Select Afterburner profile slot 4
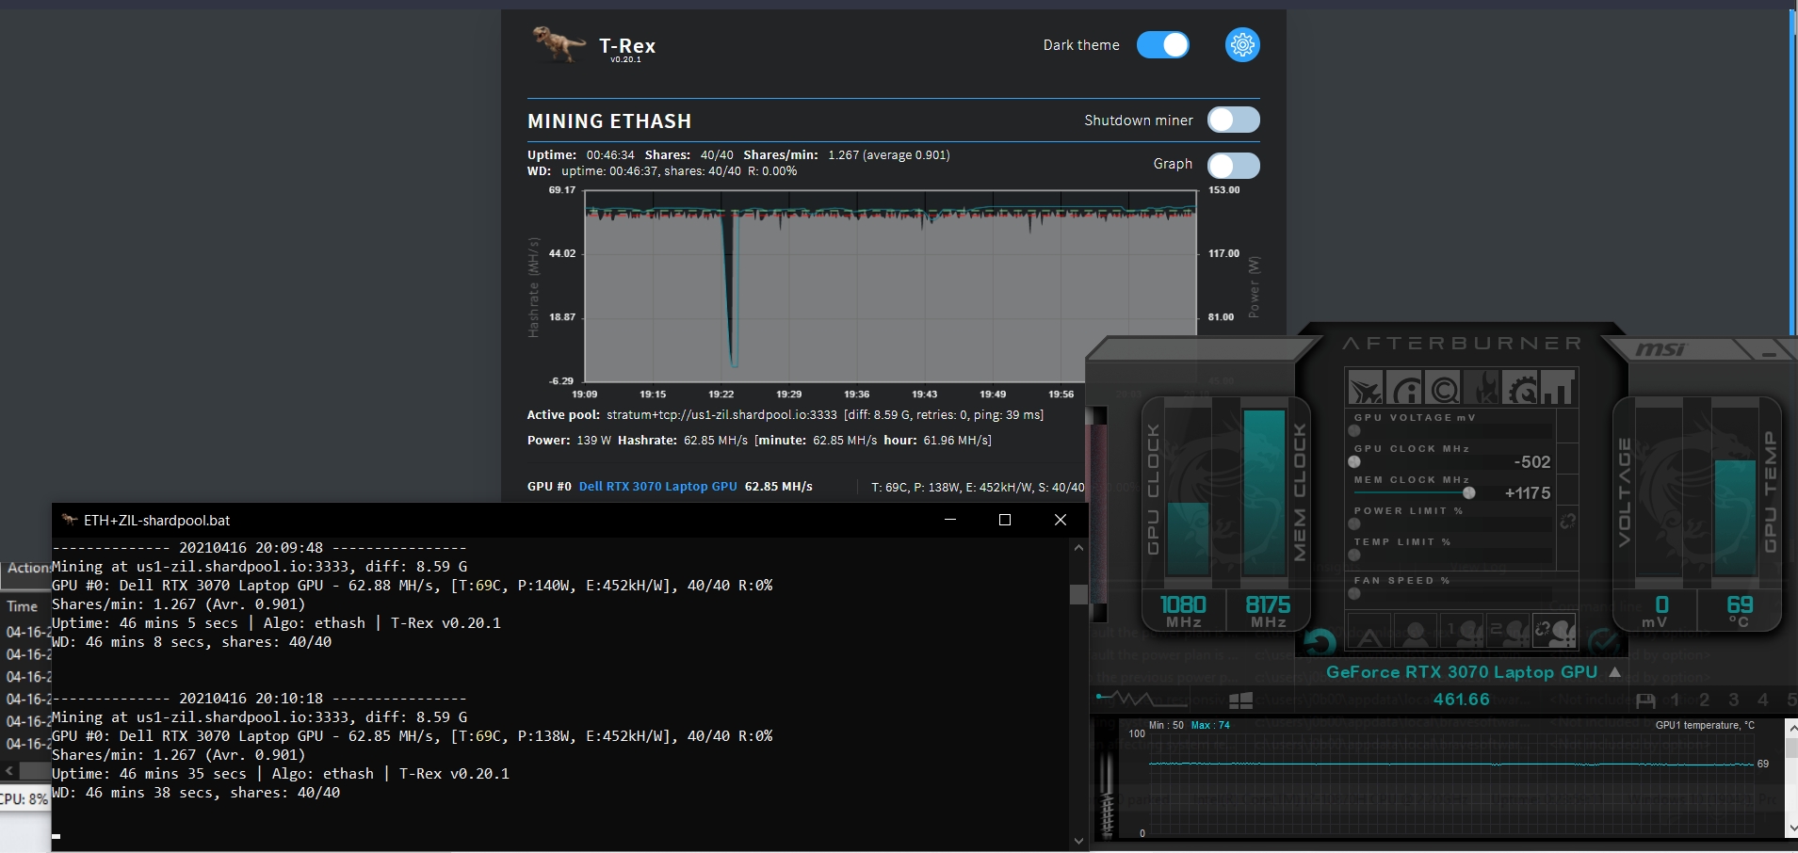 click(1763, 700)
